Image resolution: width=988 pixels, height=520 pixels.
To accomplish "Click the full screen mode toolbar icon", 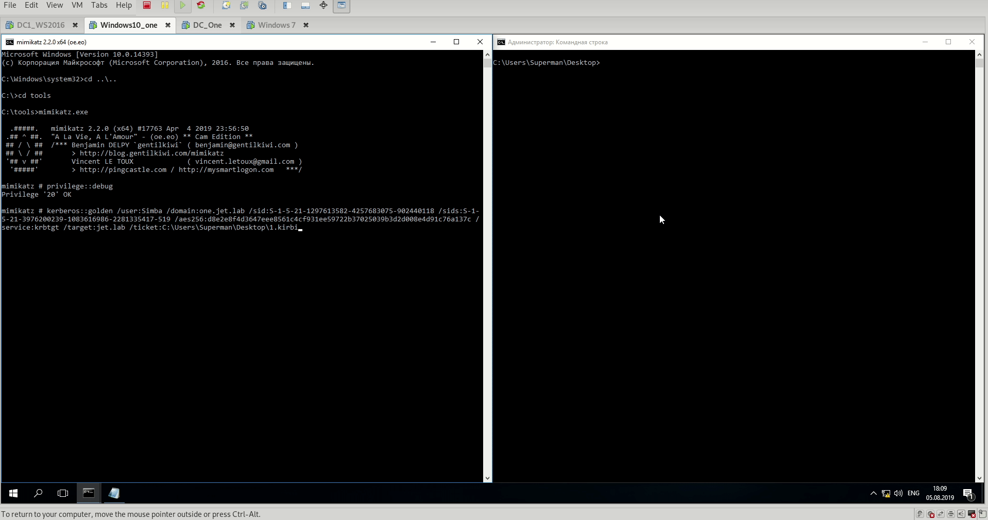I will [323, 5].
